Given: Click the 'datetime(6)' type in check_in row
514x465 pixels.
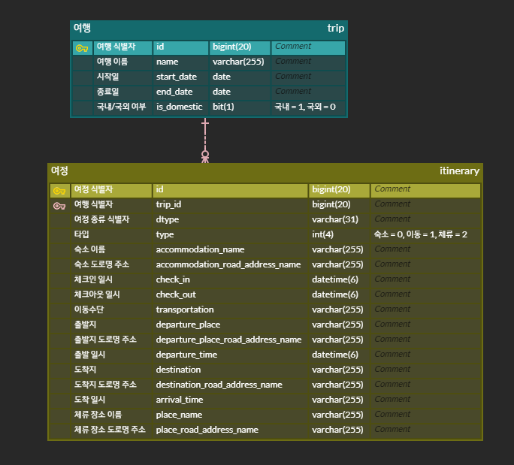Looking at the screenshot, I should tap(339, 280).
